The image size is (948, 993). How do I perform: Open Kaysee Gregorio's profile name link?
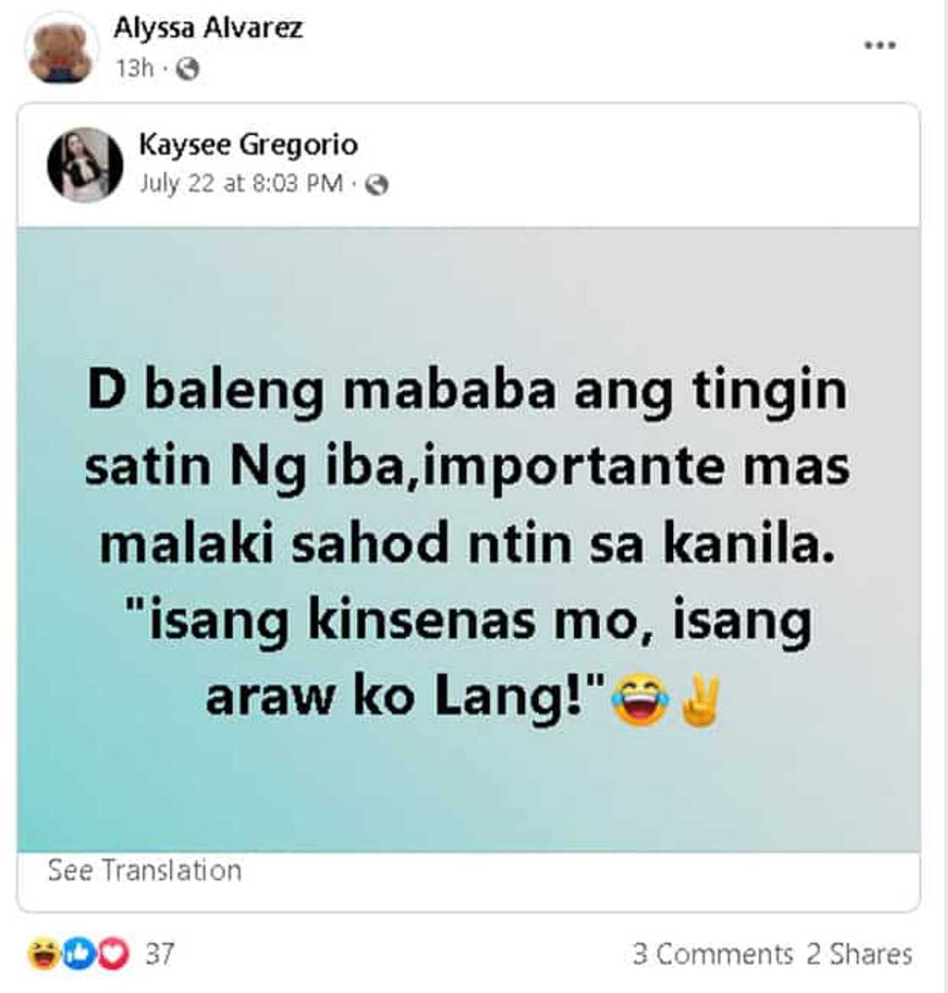tap(248, 144)
